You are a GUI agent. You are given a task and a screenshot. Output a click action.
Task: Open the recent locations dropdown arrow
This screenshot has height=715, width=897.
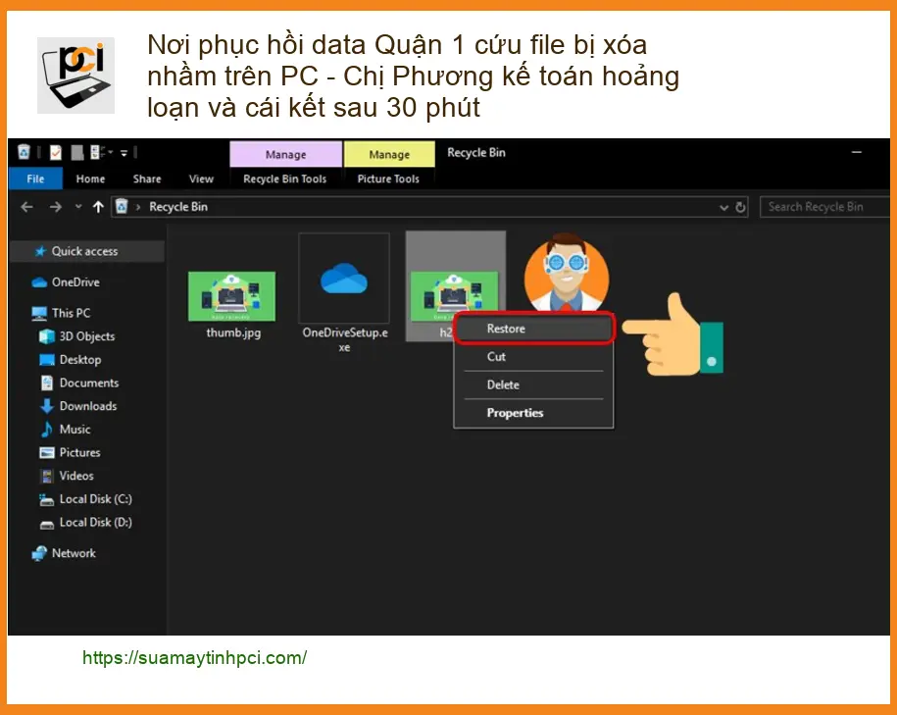tap(78, 207)
